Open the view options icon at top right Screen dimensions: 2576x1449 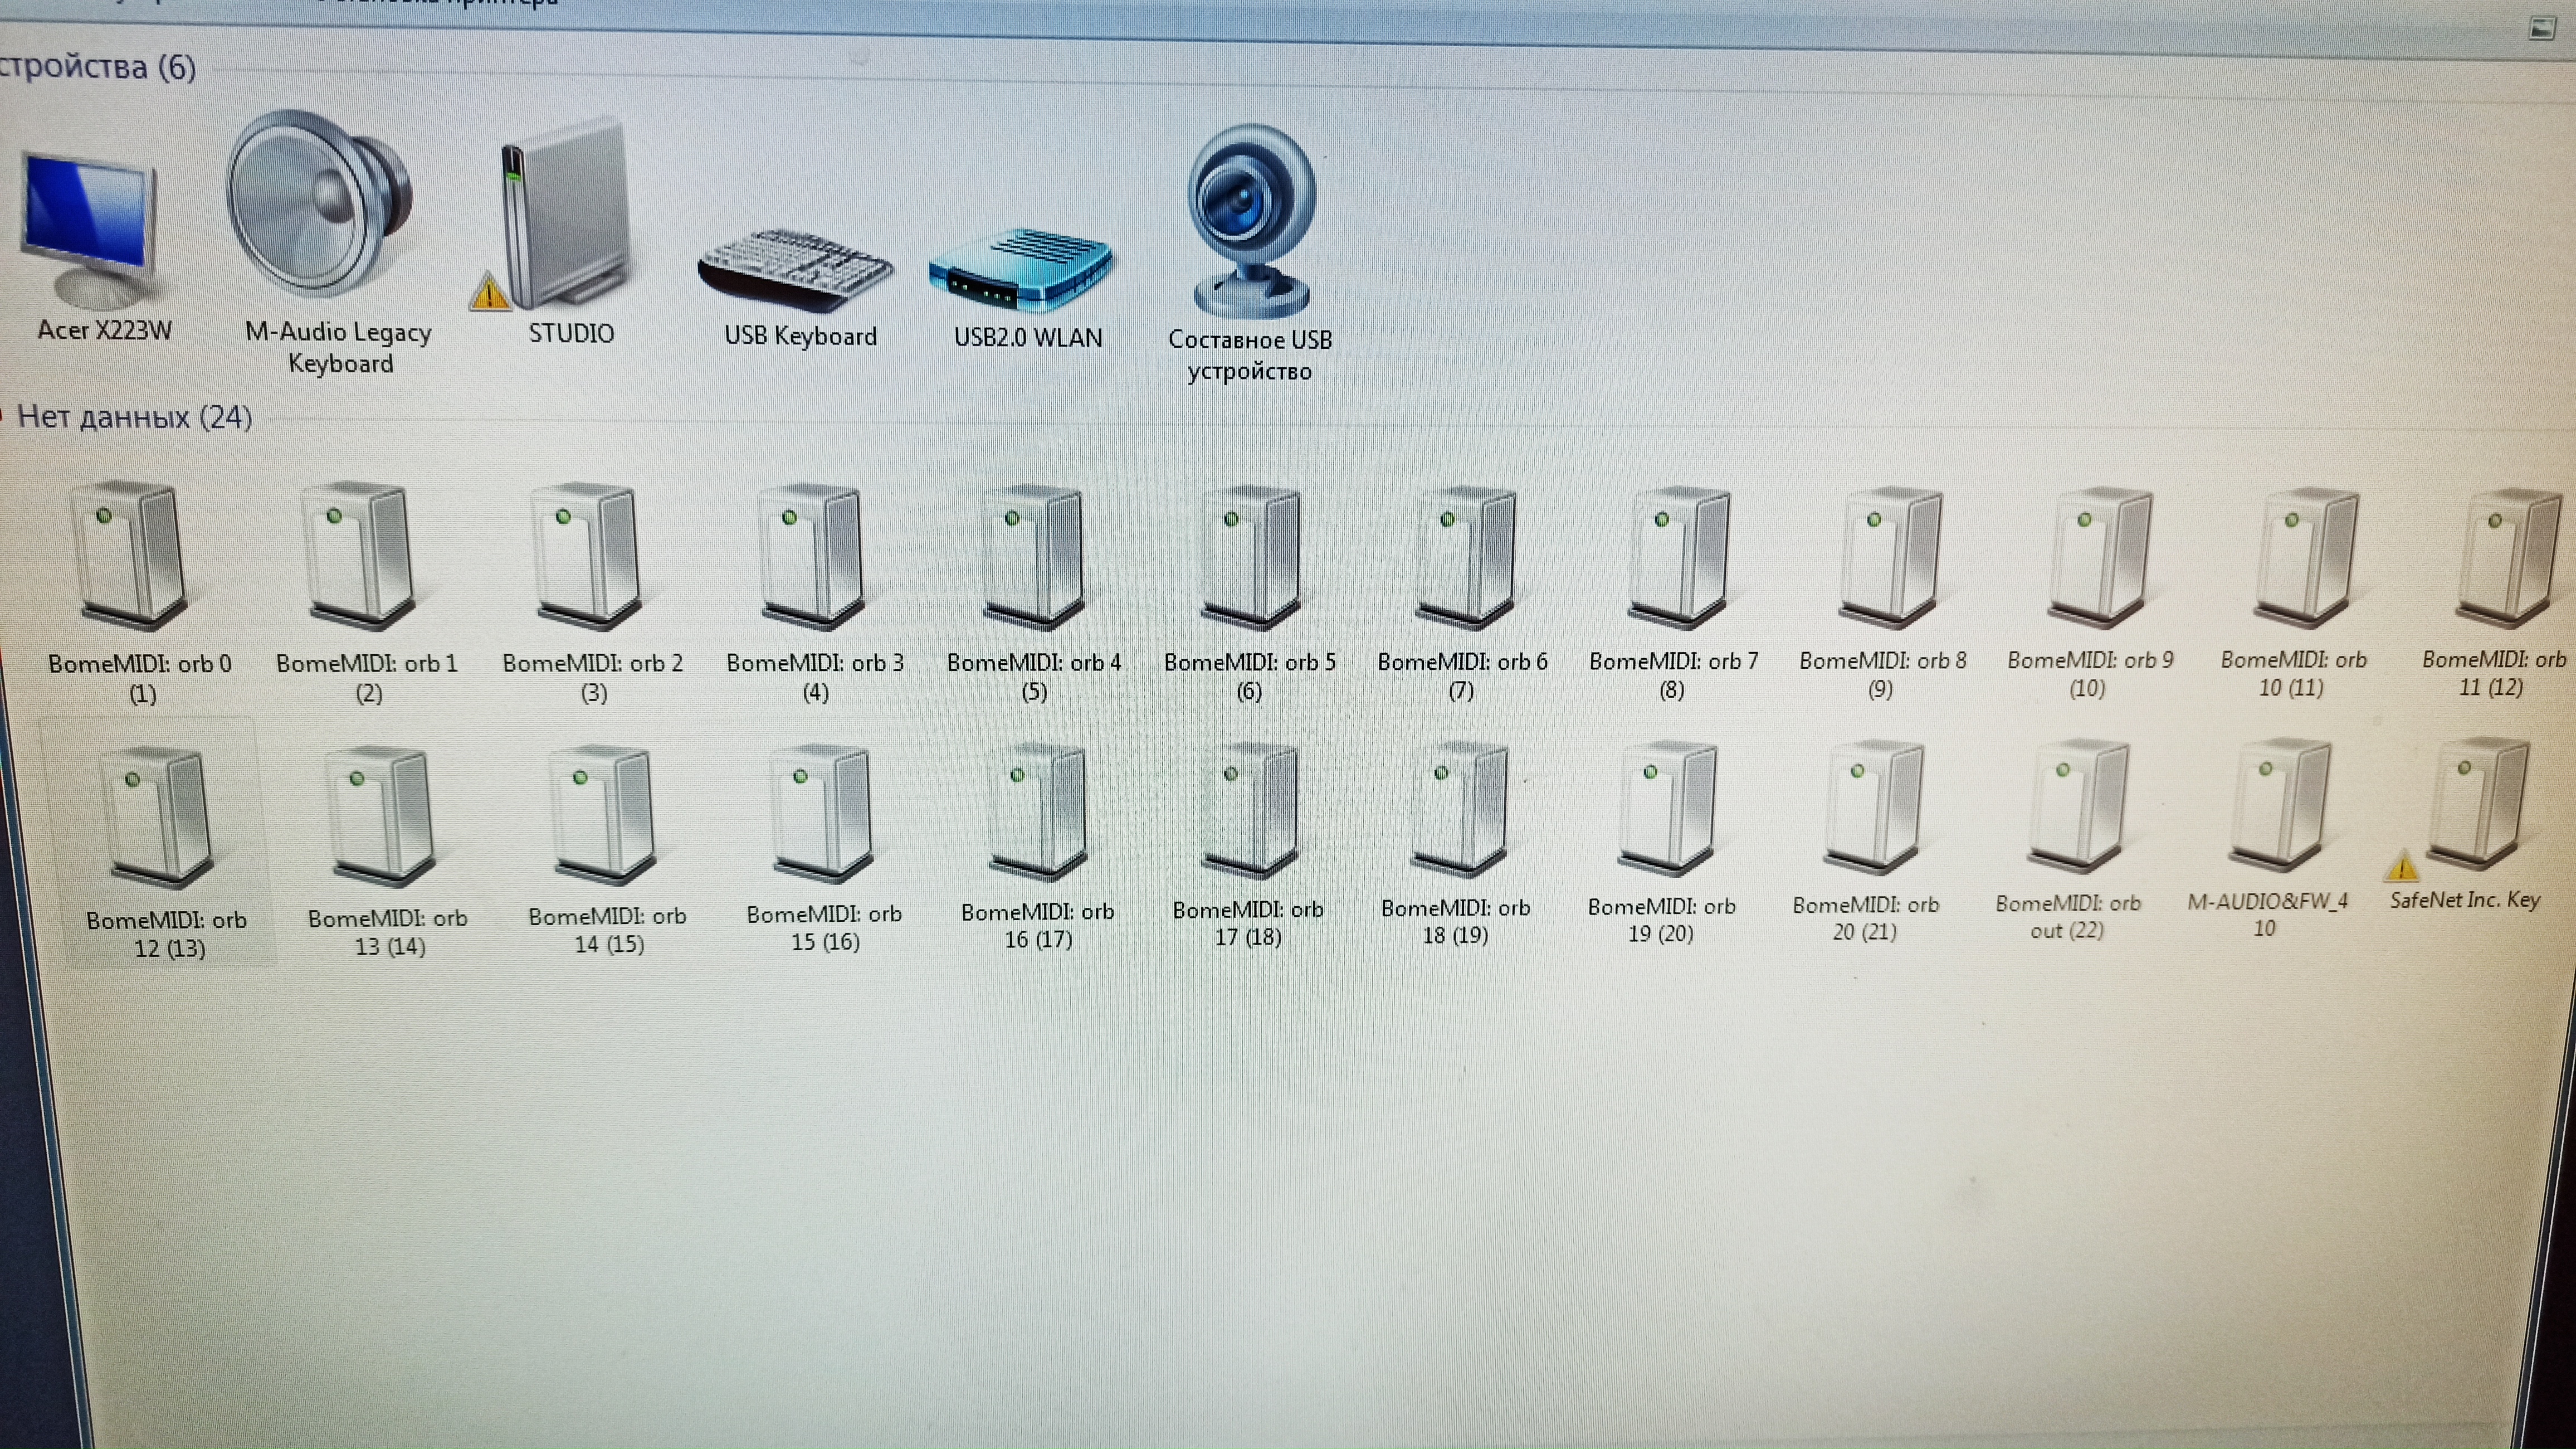pyautogui.click(x=2541, y=28)
